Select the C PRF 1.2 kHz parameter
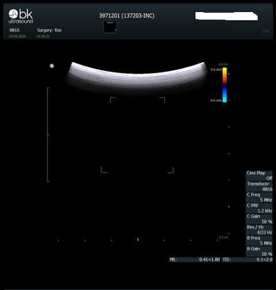This screenshot has height=290, width=276. [259, 208]
